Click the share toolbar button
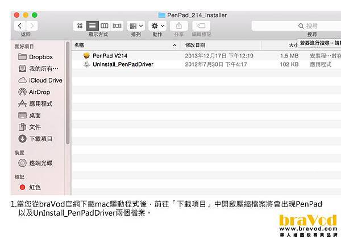The height and width of the screenshot is (239, 341). coord(179,26)
